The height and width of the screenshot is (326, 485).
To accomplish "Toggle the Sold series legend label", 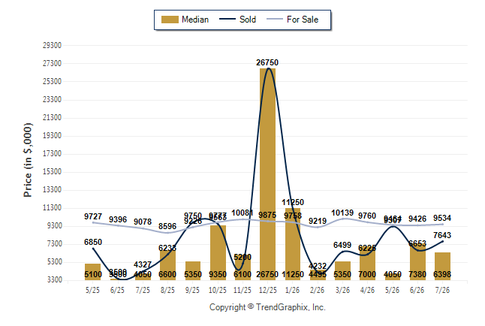I will (x=248, y=20).
